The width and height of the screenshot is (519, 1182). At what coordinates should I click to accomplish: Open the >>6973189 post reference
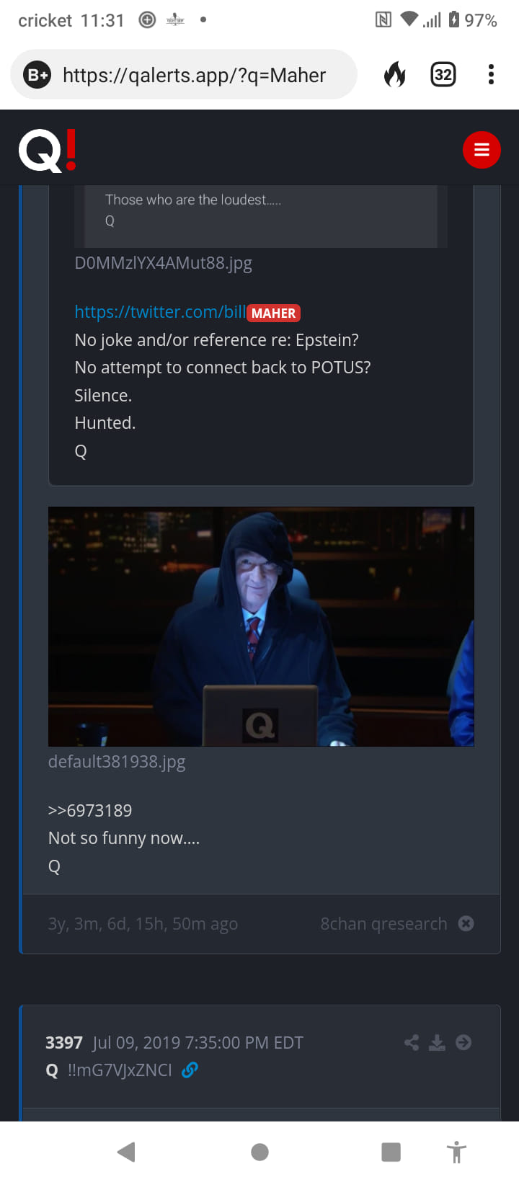tap(90, 811)
